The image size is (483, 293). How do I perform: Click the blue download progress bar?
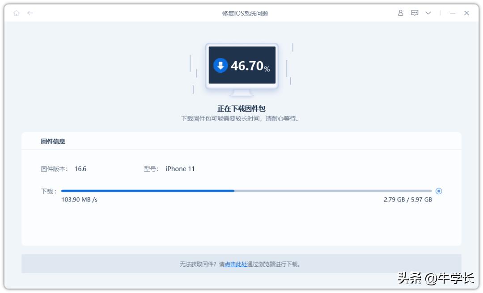click(x=148, y=190)
